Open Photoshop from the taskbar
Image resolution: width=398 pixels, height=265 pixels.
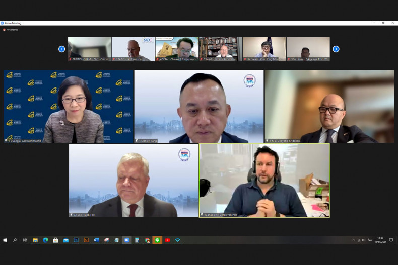76,240
